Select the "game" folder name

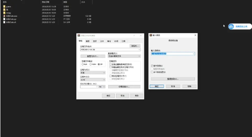pyautogui.click(x=8, y=7)
